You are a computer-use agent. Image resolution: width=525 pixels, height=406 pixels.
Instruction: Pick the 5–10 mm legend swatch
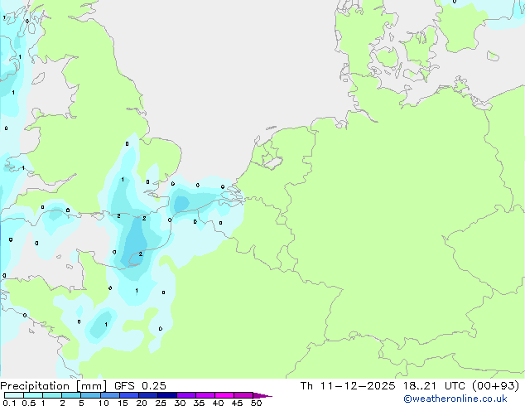coord(90,395)
